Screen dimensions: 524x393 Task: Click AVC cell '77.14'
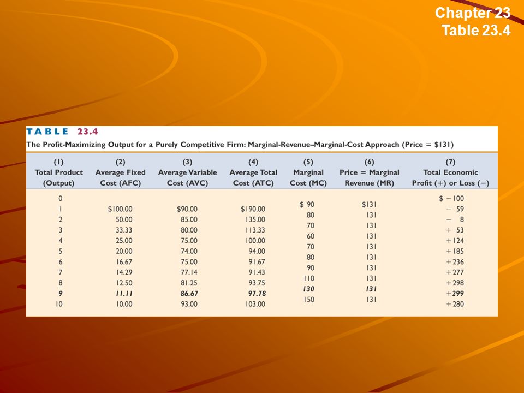coord(189,272)
